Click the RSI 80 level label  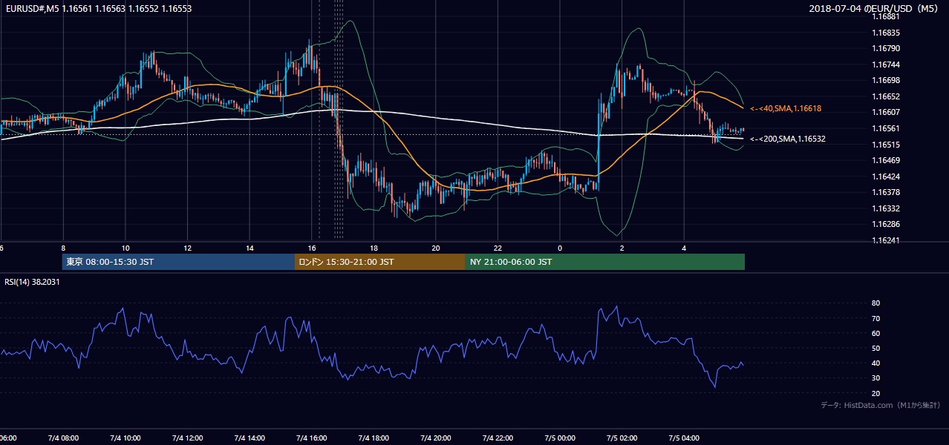875,303
